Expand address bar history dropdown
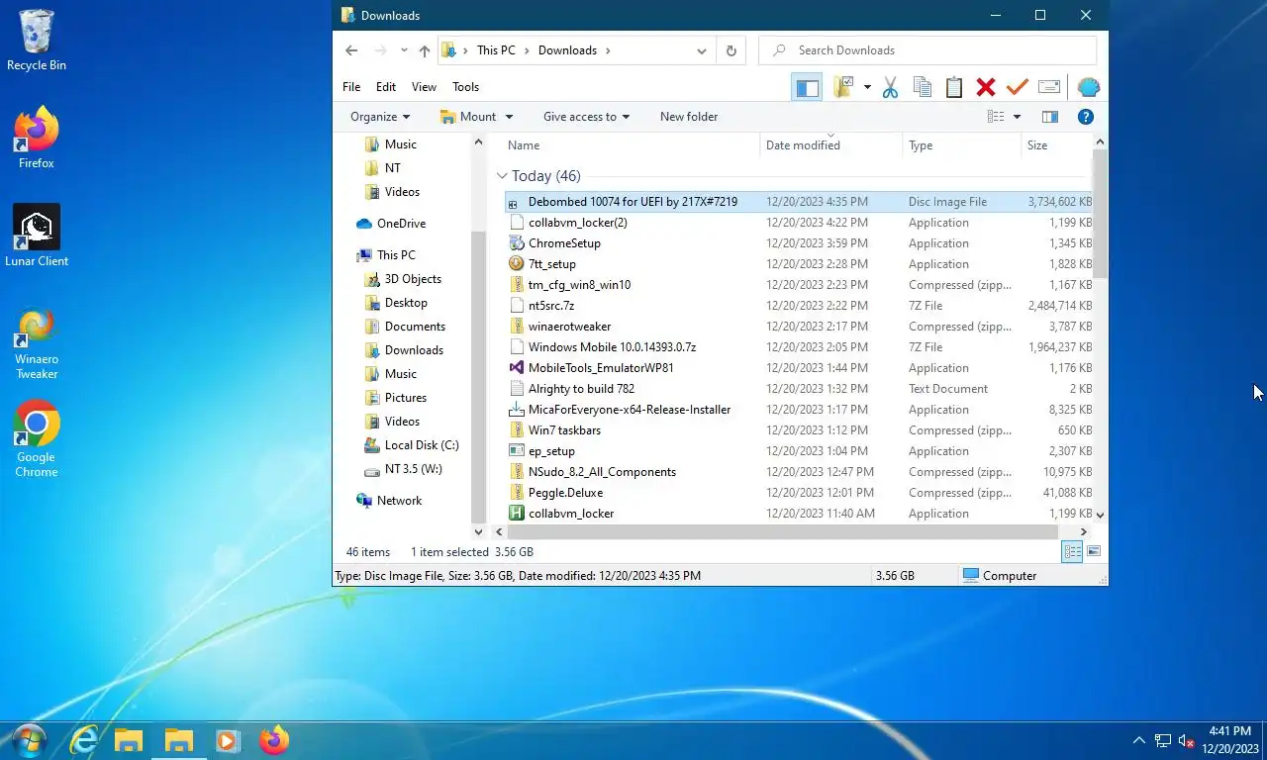This screenshot has height=760, width=1267. [702, 50]
